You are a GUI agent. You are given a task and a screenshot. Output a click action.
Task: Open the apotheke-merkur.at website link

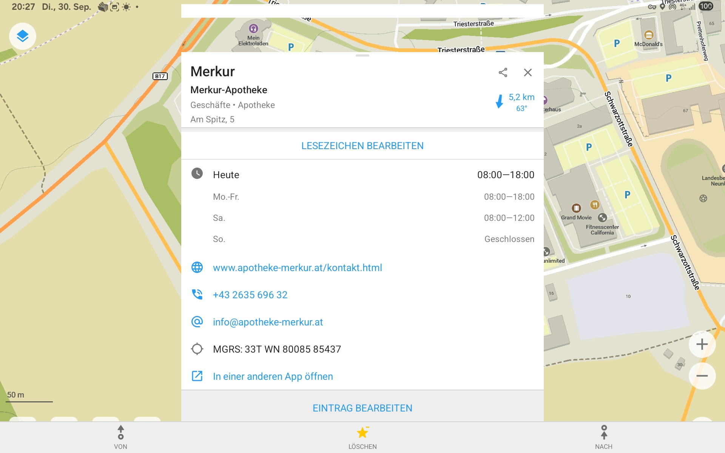pyautogui.click(x=297, y=268)
